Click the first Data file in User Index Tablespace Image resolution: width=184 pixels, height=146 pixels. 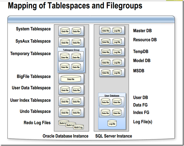tap(65, 101)
